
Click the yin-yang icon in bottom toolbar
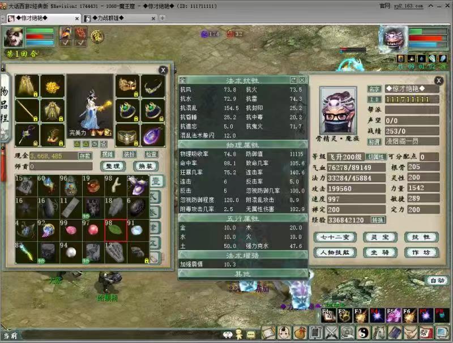point(363,333)
